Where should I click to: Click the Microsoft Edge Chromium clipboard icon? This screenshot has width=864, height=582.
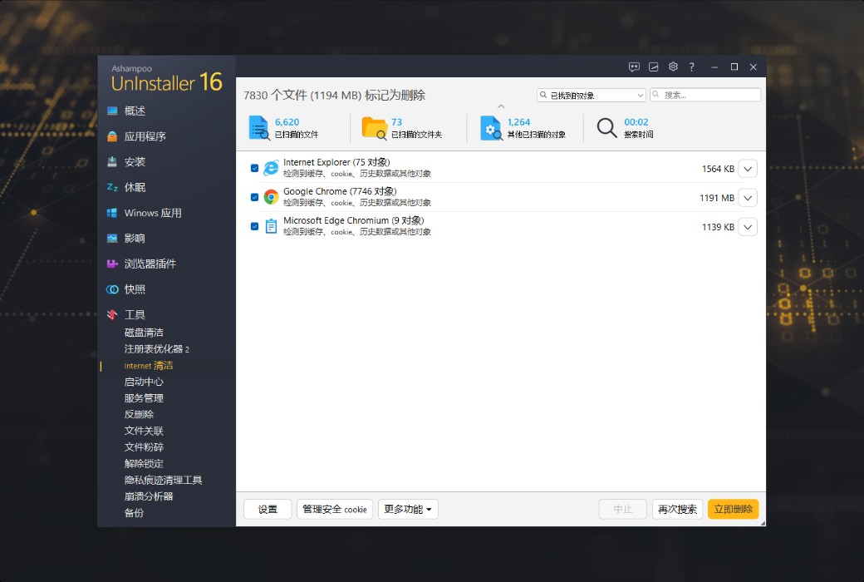[x=271, y=226]
